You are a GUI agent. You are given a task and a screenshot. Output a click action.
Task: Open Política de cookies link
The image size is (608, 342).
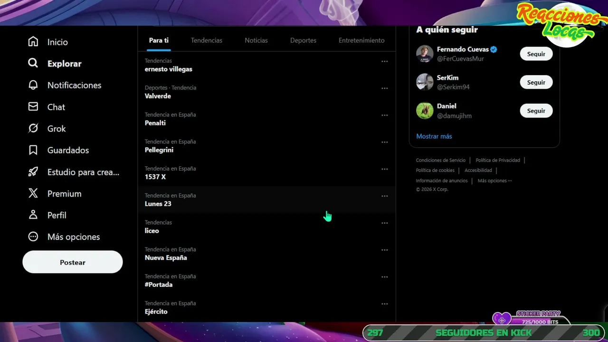pos(435,170)
